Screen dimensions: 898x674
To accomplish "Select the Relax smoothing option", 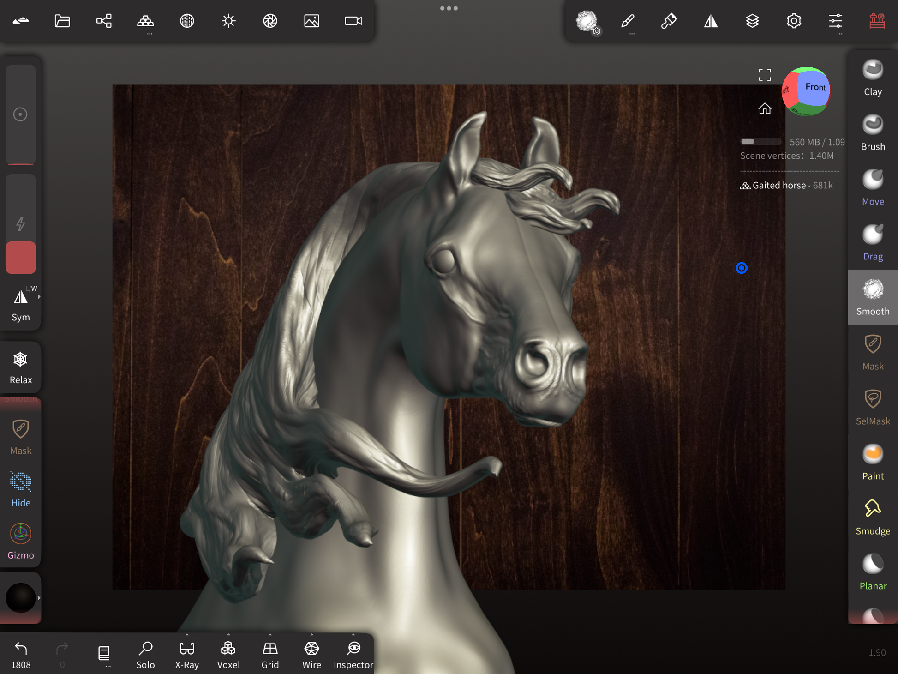I will pyautogui.click(x=21, y=367).
